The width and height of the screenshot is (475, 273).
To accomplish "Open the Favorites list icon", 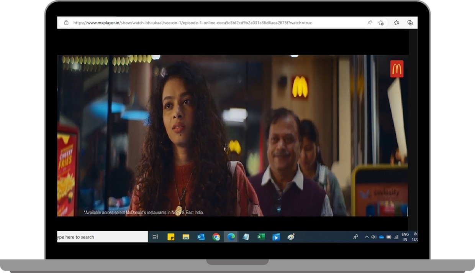I will [x=396, y=23].
